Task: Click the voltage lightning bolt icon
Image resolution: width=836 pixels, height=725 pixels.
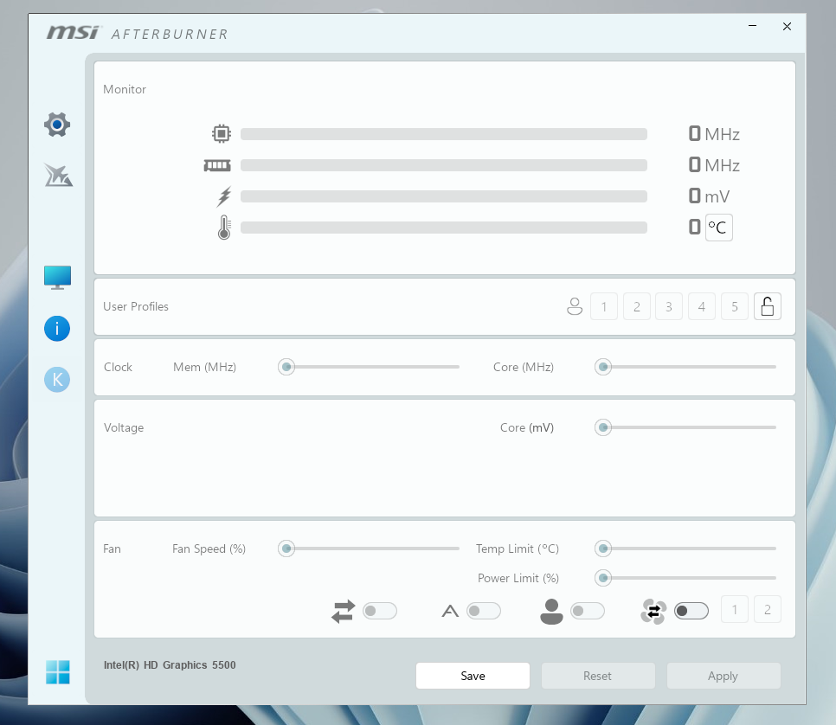Action: [x=224, y=196]
